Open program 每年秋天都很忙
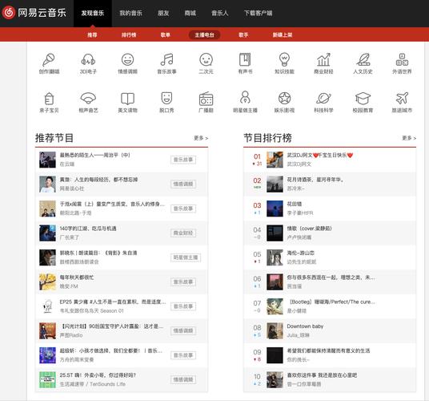Image resolution: width=429 pixels, height=401 pixels. click(x=77, y=277)
